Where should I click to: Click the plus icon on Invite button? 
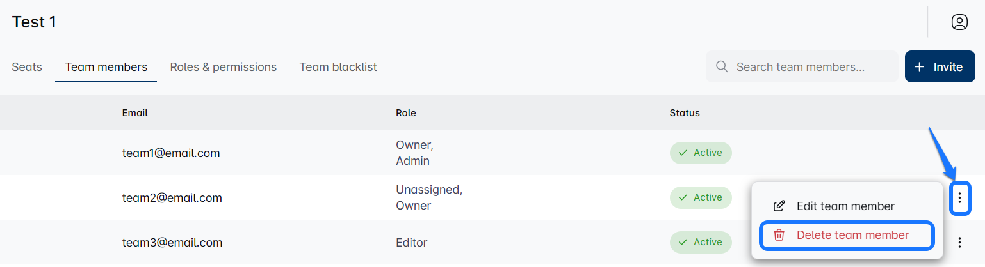click(920, 67)
